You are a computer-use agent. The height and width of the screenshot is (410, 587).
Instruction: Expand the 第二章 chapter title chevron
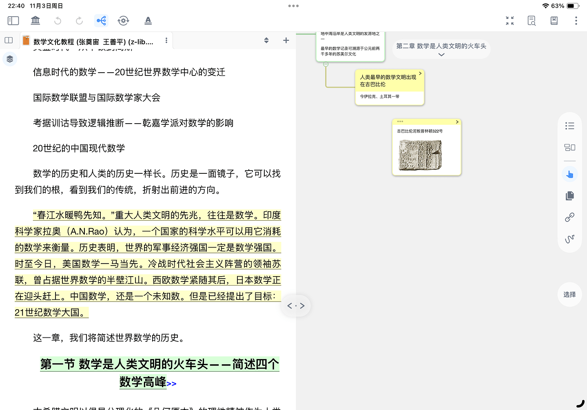tap(441, 55)
